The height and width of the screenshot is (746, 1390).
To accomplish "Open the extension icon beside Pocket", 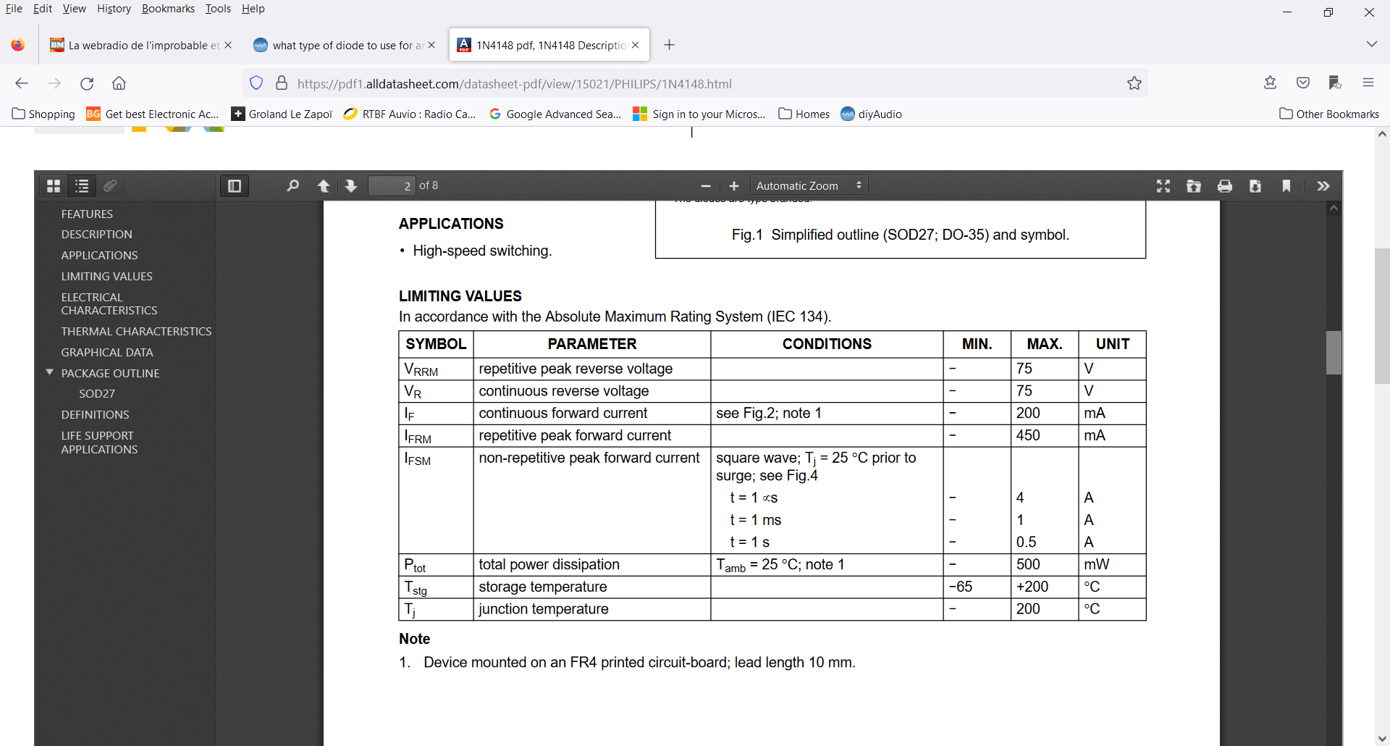I will click(x=1336, y=83).
